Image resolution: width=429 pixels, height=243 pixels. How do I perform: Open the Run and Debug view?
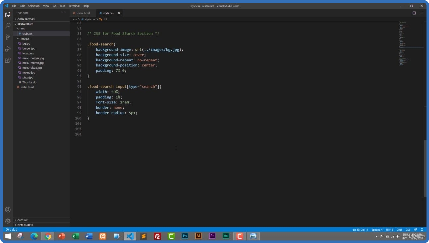tap(8, 49)
